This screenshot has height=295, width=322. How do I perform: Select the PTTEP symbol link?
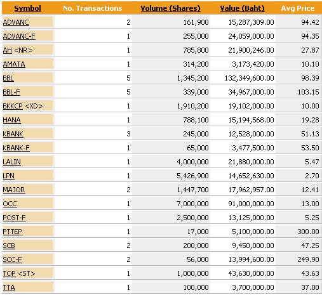[12, 232]
